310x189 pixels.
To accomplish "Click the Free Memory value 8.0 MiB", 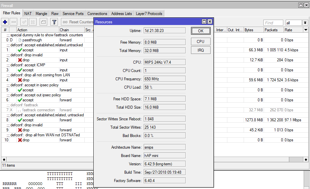I will click(164, 42).
